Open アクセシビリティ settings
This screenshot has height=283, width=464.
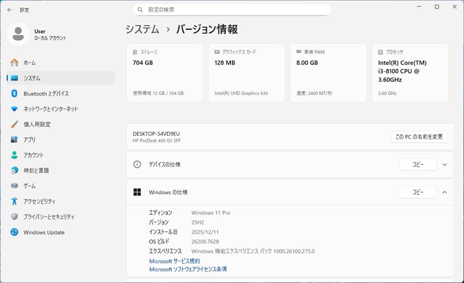coord(61,201)
